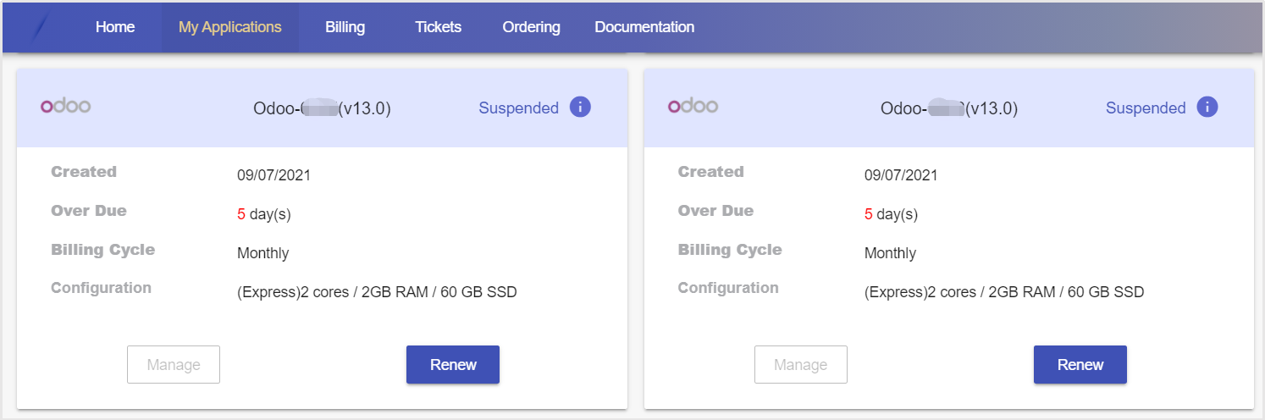The height and width of the screenshot is (420, 1265).
Task: Open the Billing page
Action: (x=345, y=27)
